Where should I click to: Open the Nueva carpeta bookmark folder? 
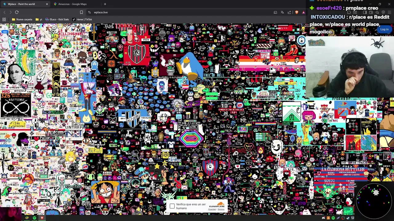[x=22, y=19]
